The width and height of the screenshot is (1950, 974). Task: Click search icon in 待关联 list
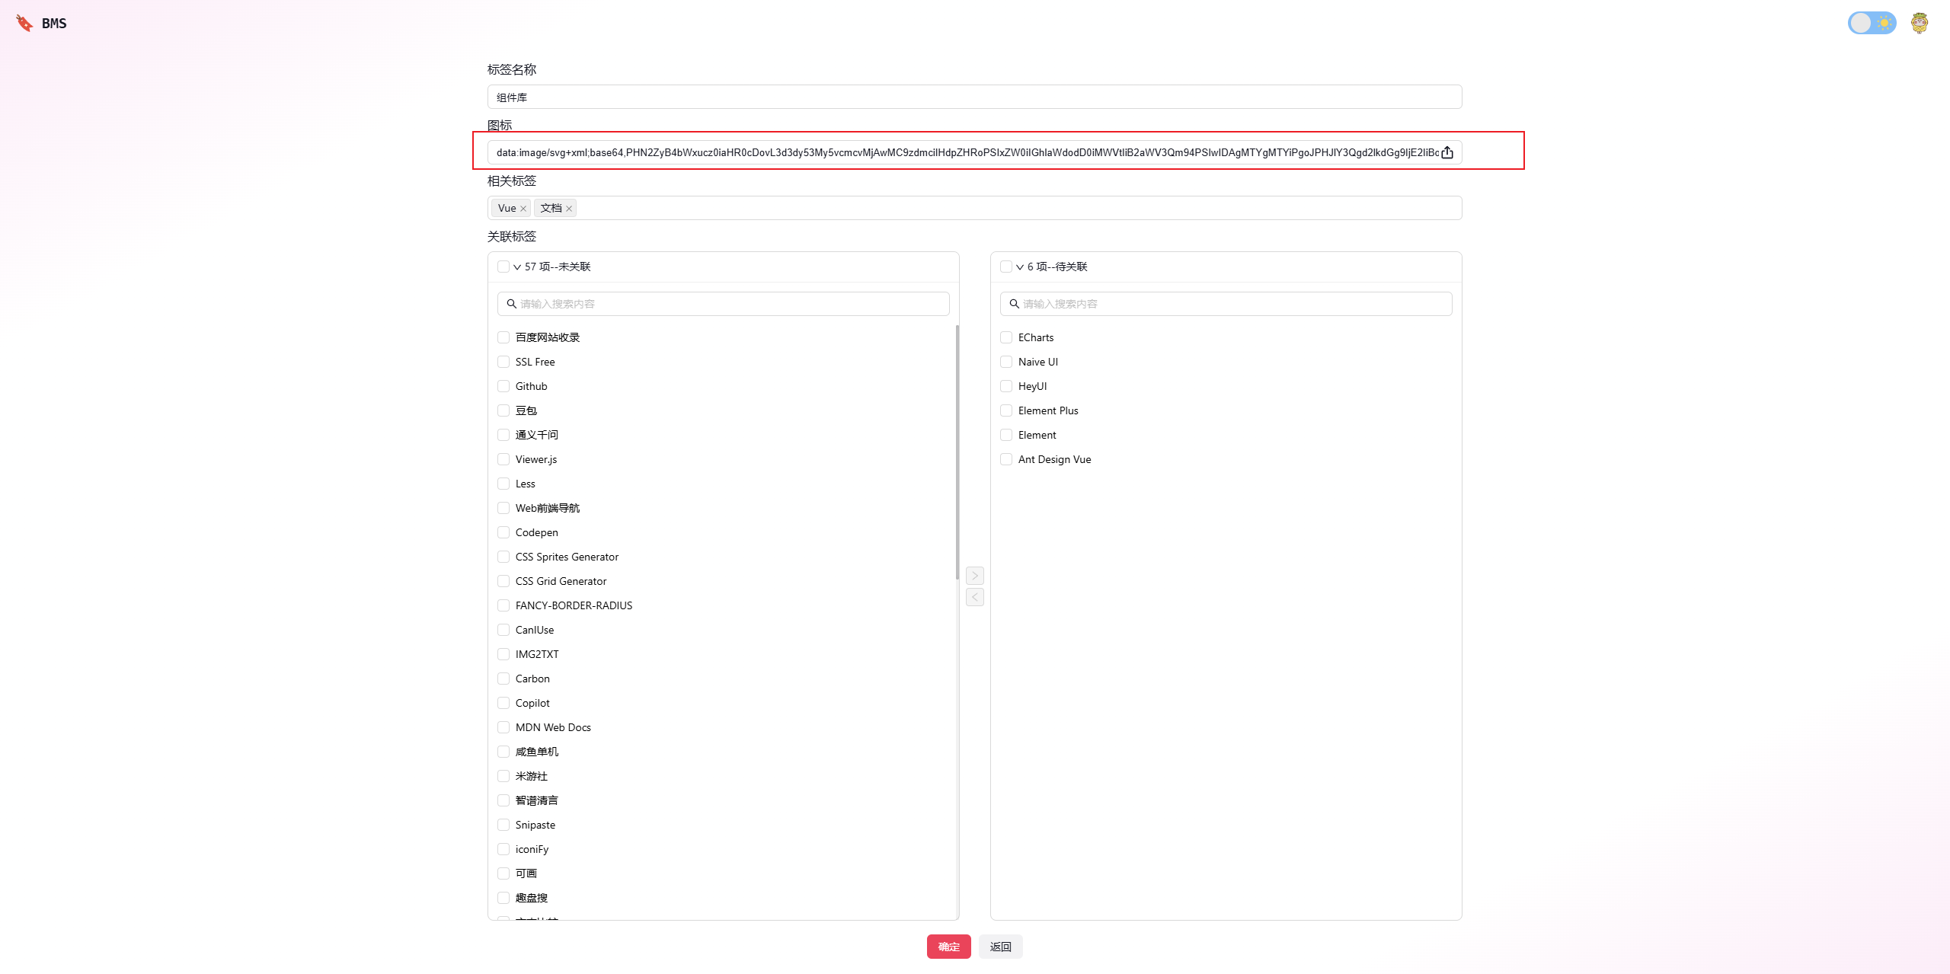tap(1015, 304)
